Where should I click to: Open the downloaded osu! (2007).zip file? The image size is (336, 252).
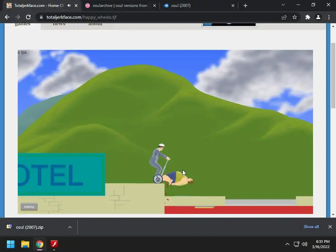[x=30, y=227]
